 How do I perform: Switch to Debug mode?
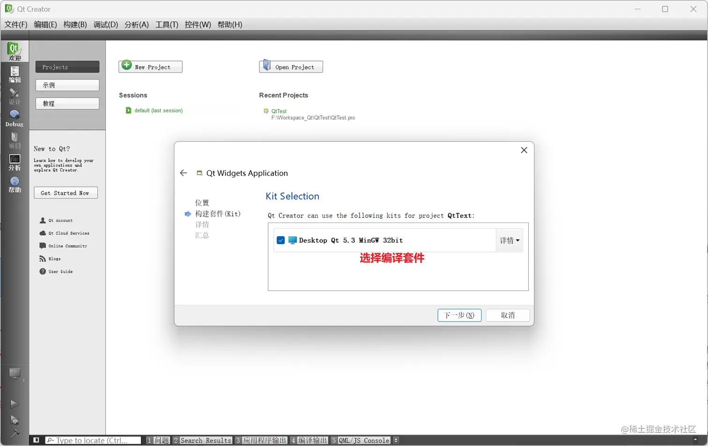(x=15, y=119)
